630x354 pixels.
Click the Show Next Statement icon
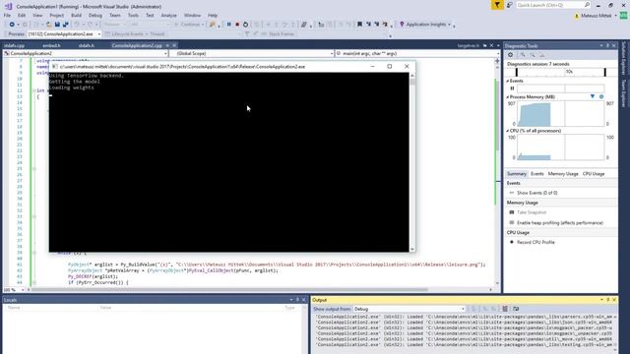268,25
